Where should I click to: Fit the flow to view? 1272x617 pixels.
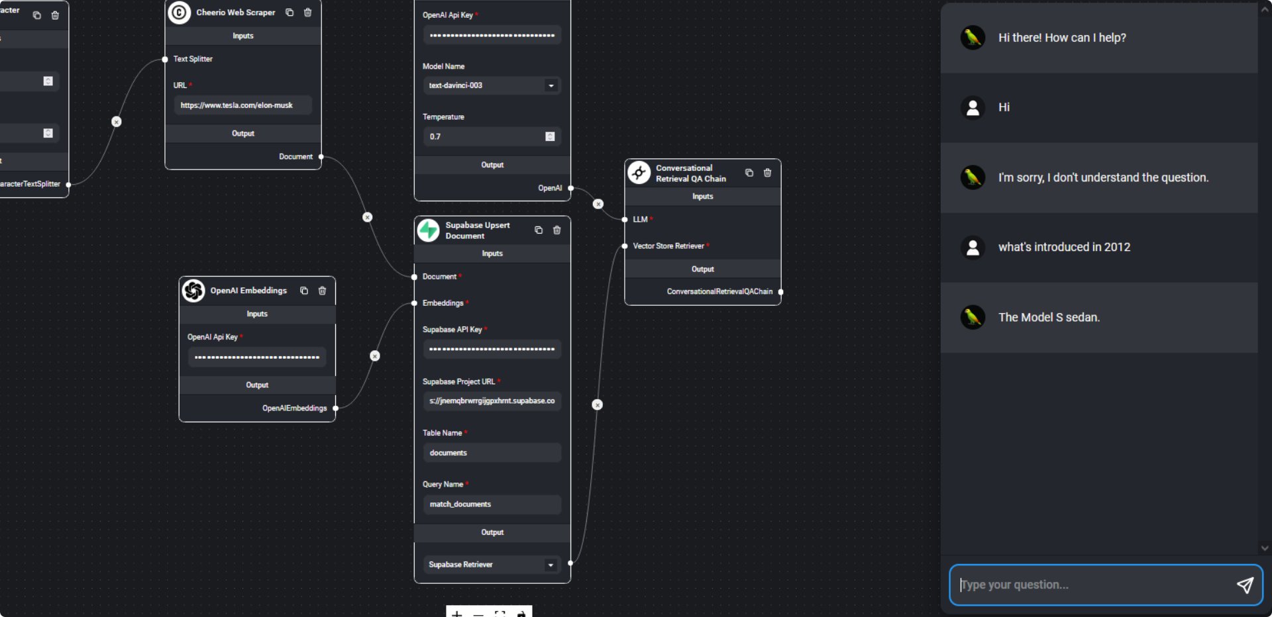coord(500,613)
